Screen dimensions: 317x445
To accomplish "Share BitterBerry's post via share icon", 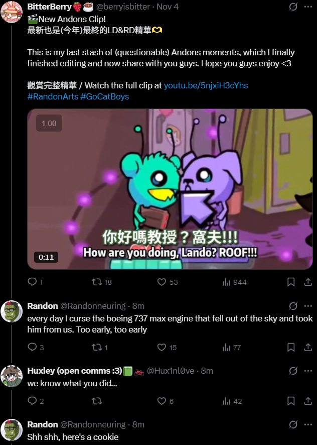I will coord(308,282).
